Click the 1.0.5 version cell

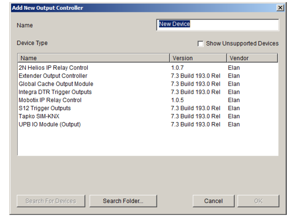click(x=178, y=100)
